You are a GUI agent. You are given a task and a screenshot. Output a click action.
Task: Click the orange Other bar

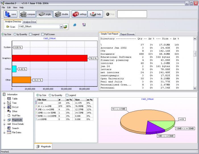[21, 80]
